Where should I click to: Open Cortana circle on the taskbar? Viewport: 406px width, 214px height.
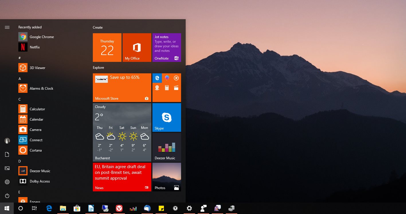pos(21,208)
